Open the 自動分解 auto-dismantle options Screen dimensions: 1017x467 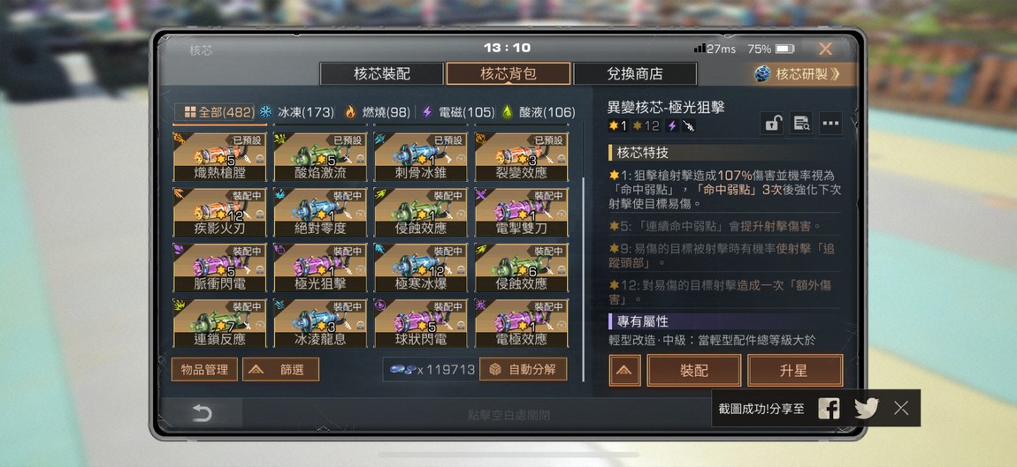tap(524, 369)
